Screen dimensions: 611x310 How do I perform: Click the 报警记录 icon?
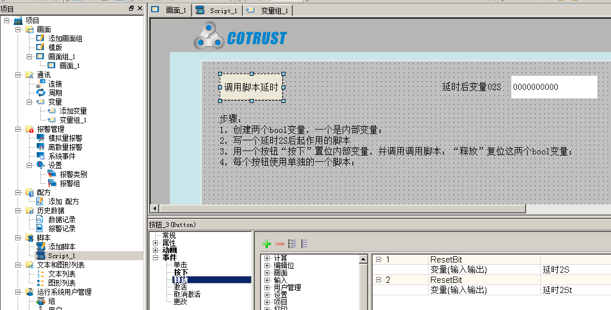(x=40, y=228)
